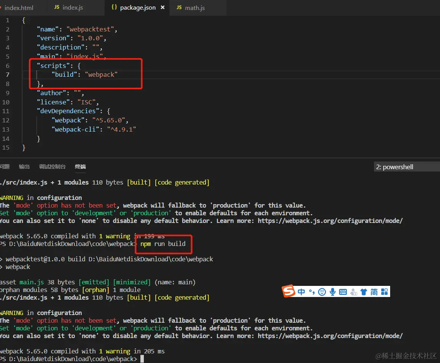
Task: Click the "^5.65.0" webpack version value
Action: pyautogui.click(x=109, y=120)
